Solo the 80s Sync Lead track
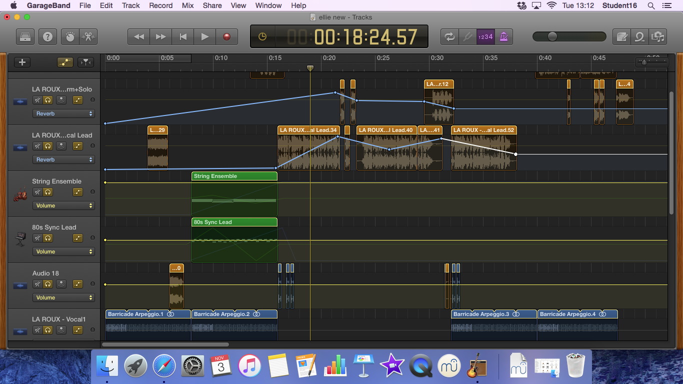The width and height of the screenshot is (683, 384). 48,238
